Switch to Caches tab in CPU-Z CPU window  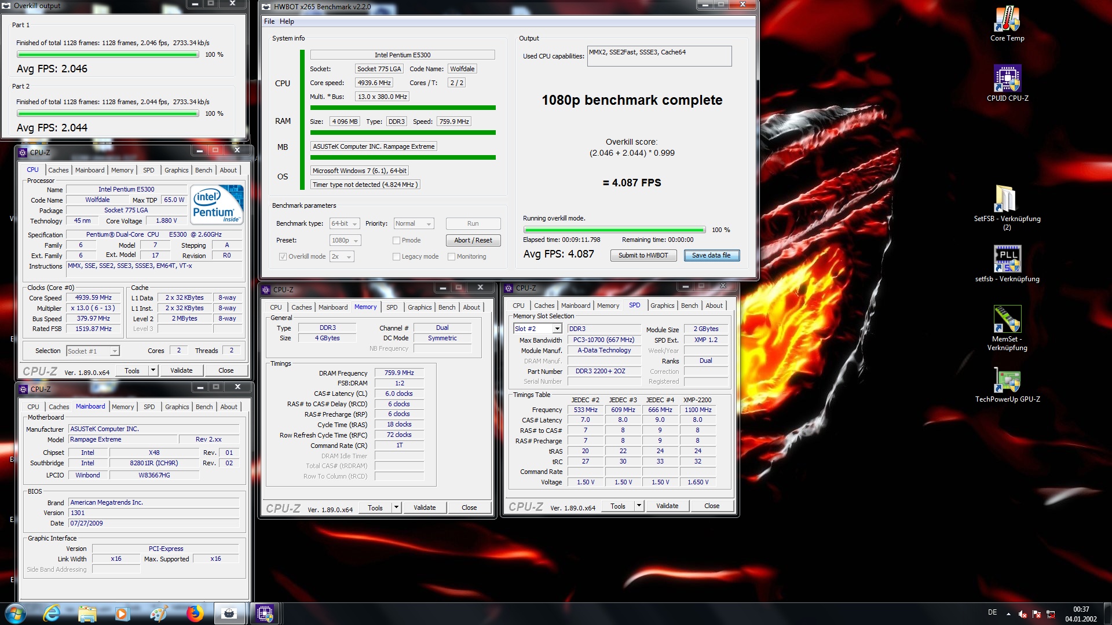[58, 170]
